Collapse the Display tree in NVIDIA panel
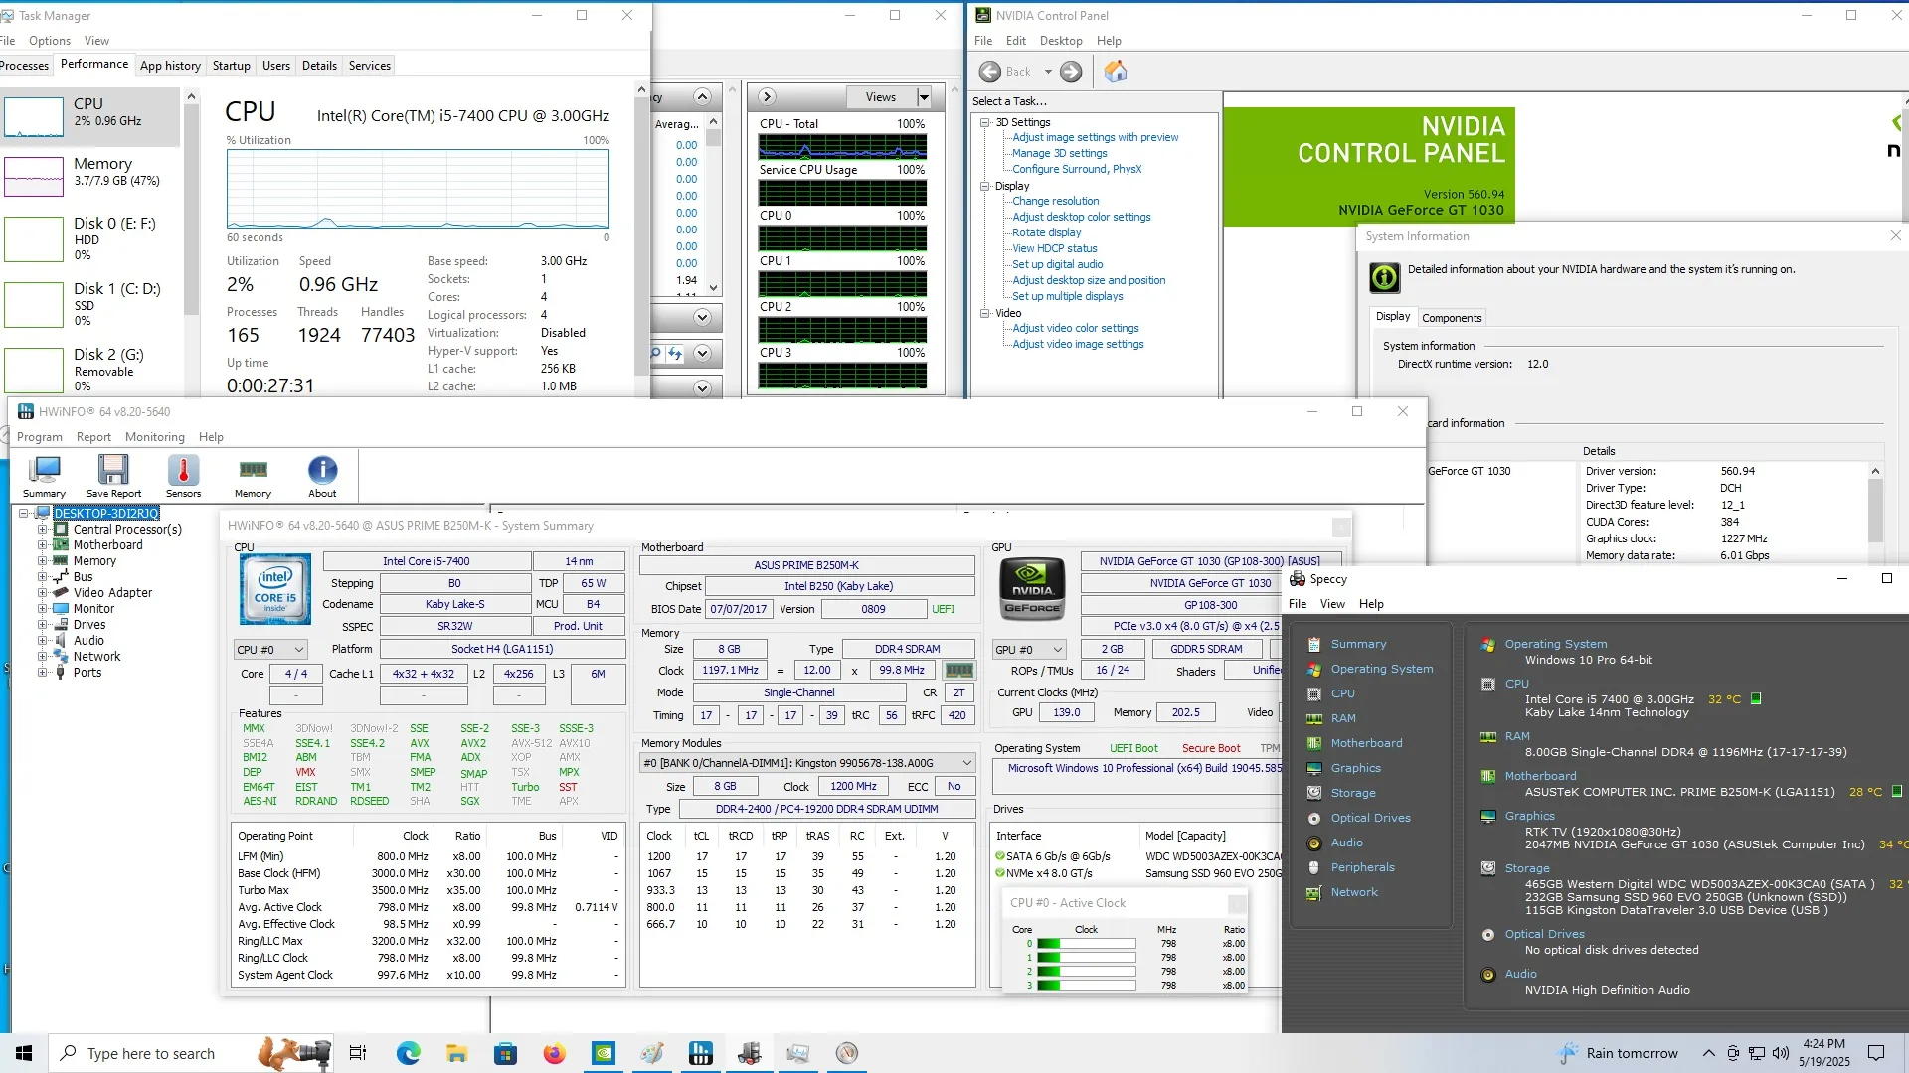The width and height of the screenshot is (1909, 1073). coord(985,186)
